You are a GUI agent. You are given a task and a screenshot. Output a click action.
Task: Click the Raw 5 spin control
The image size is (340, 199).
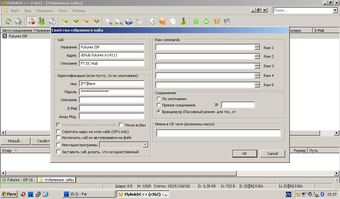click(x=257, y=85)
